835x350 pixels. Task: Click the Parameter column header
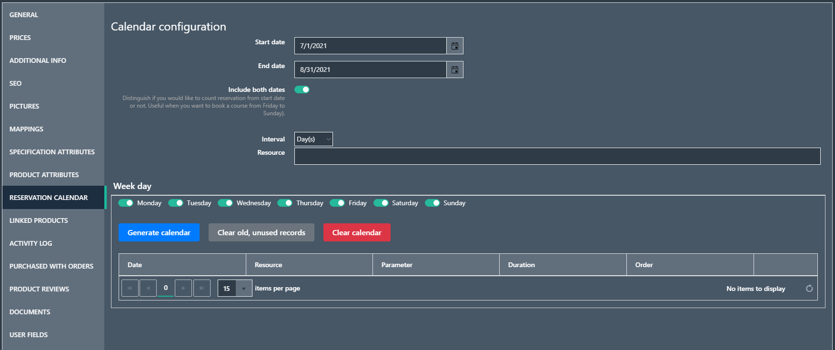(x=436, y=265)
